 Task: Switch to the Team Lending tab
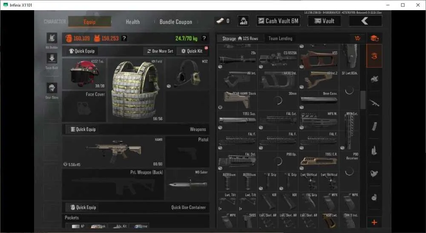pyautogui.click(x=280, y=39)
